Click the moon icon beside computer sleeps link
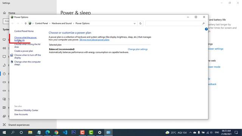Viewport: 242px width, 136px height. coord(12,62)
